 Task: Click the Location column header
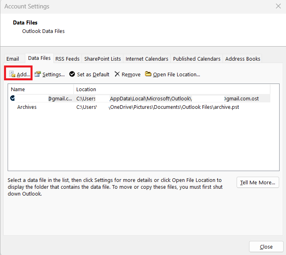point(172,90)
